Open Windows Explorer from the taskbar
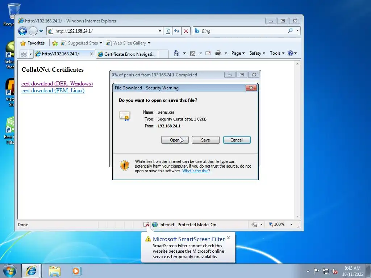 coord(55,271)
